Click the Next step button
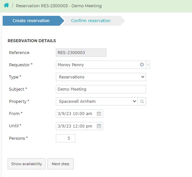 click(60, 164)
